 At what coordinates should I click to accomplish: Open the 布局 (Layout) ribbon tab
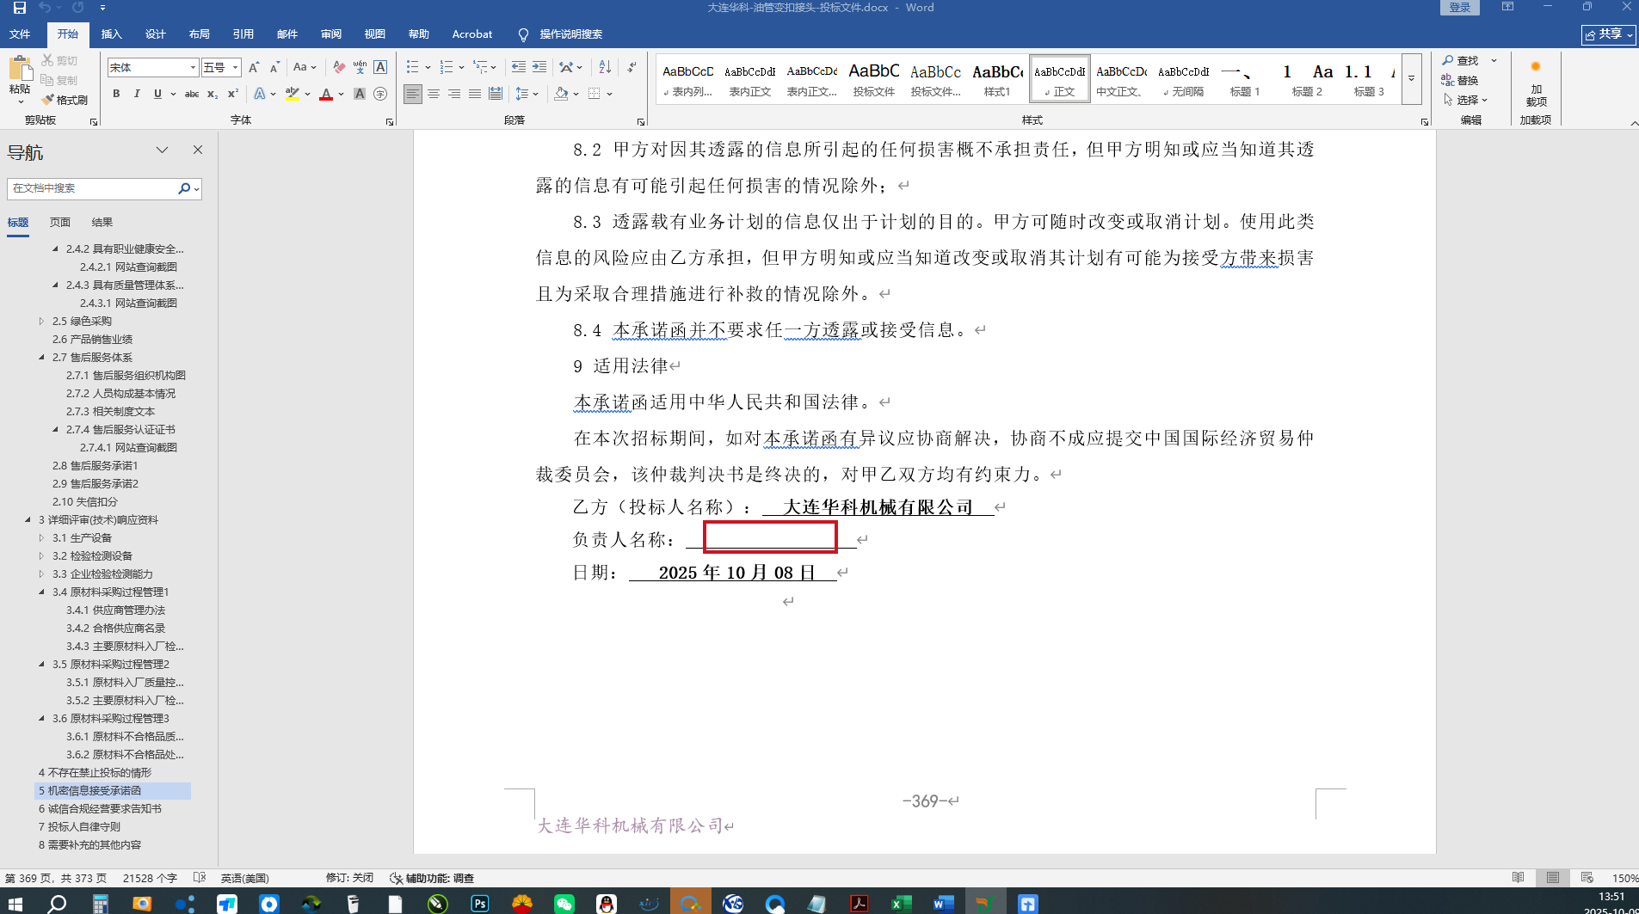pyautogui.click(x=200, y=34)
